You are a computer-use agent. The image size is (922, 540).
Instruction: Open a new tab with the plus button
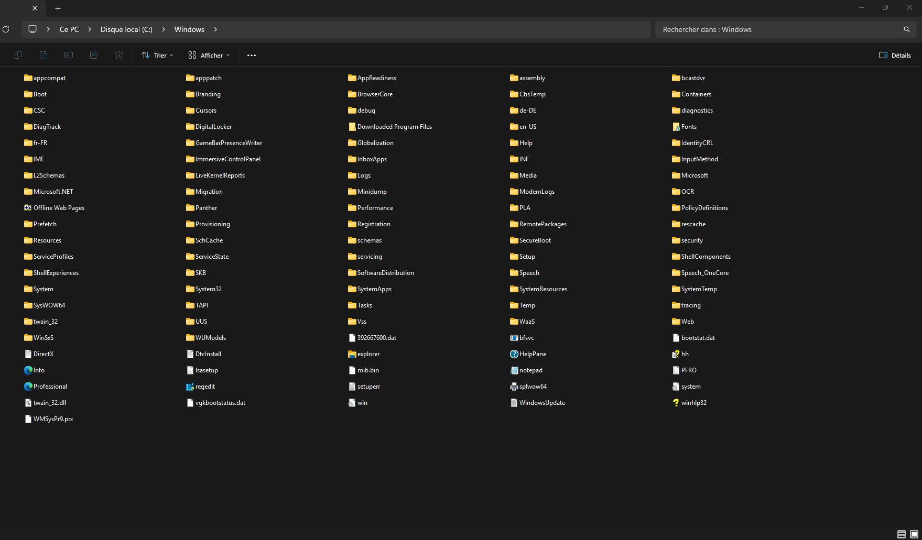[x=58, y=8]
